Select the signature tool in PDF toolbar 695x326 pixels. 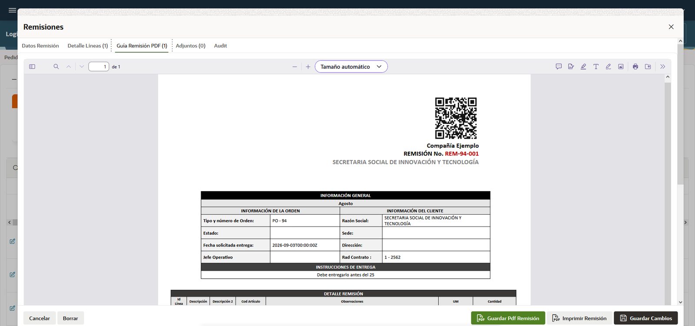571,67
